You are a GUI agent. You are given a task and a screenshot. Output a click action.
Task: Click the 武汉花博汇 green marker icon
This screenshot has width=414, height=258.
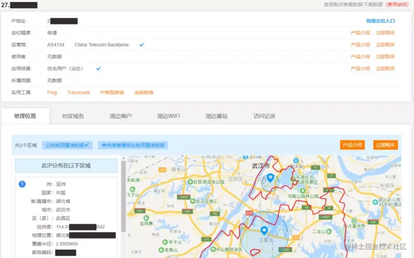tap(193, 201)
